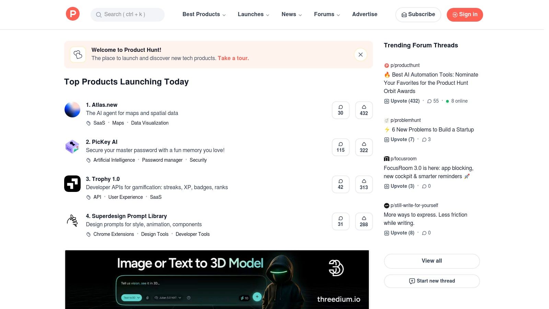
Task: Open the Launches dropdown
Action: 253,14
